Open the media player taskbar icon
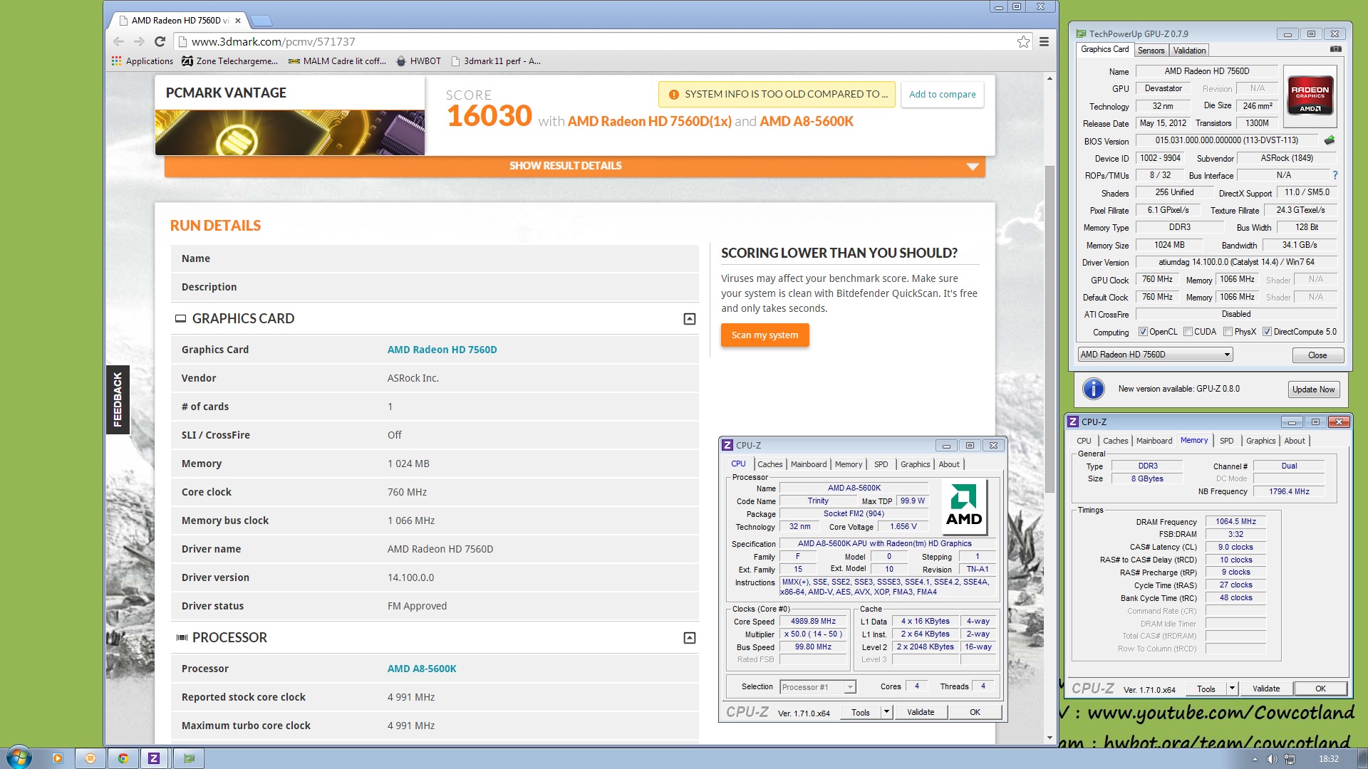This screenshot has width=1368, height=769. pos(58,758)
